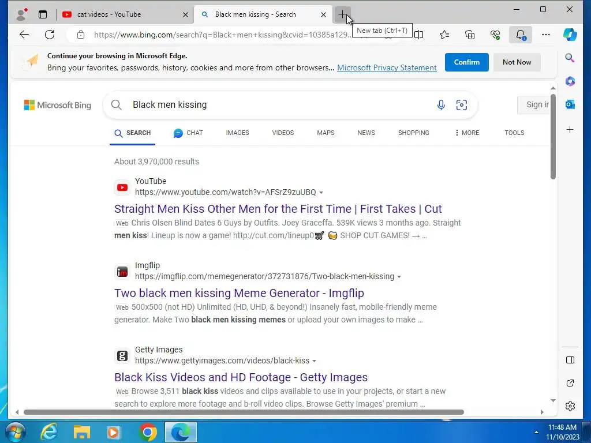
Task: Open a new tab with plus button
Action: (x=342, y=14)
